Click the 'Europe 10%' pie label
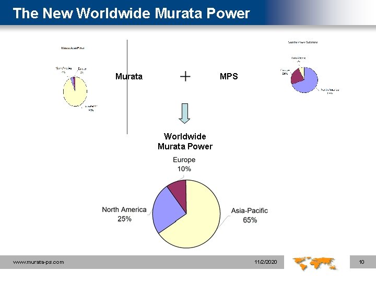Screen dimensions: 376x282 pos(184,164)
